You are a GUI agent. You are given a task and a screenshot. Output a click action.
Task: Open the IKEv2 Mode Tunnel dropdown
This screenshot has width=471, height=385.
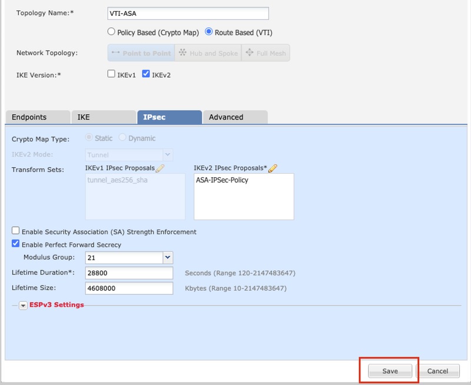(168, 155)
